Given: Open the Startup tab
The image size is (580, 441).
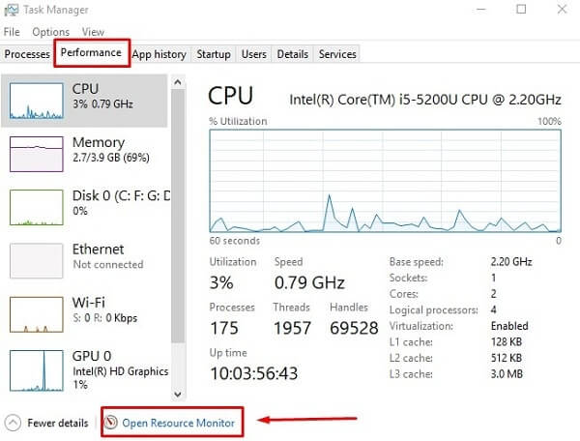Looking at the screenshot, I should pos(214,54).
